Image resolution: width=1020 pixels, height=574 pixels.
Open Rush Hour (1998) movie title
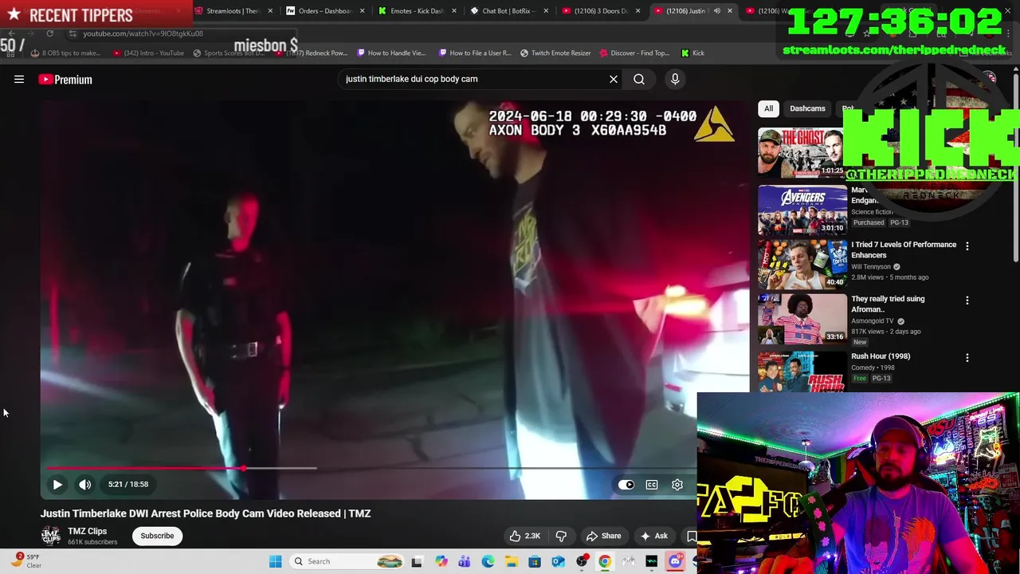[x=881, y=356]
